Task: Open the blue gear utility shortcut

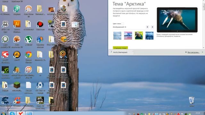Action: [x=40, y=85]
